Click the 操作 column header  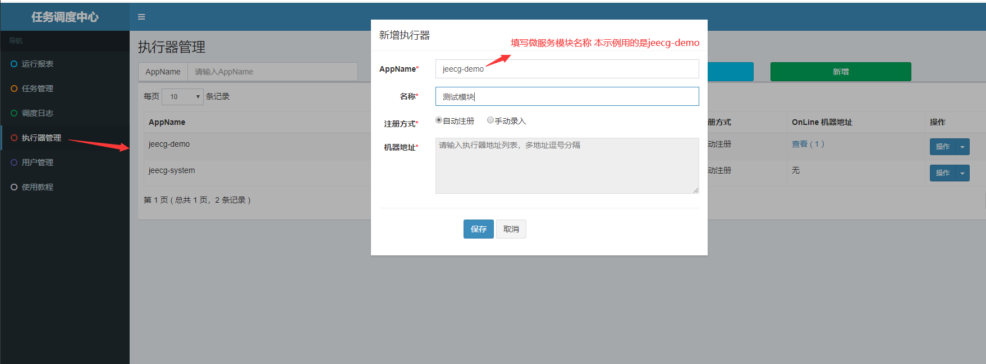point(937,122)
